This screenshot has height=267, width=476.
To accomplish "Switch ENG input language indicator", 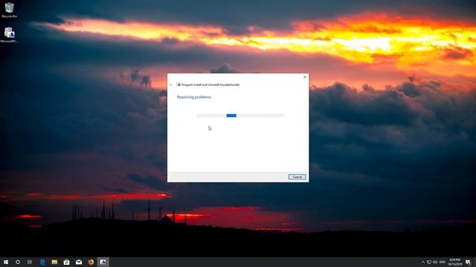I will click(x=443, y=262).
